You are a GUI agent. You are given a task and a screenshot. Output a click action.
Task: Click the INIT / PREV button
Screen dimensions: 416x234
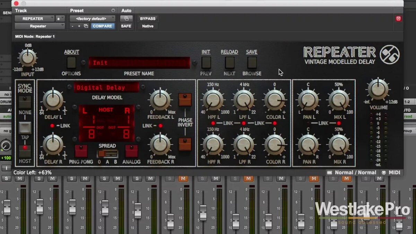tap(206, 62)
